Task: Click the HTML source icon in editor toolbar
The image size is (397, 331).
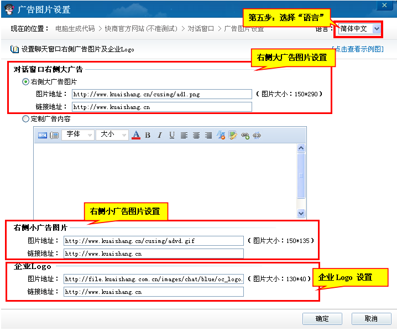Action: click(x=43, y=135)
